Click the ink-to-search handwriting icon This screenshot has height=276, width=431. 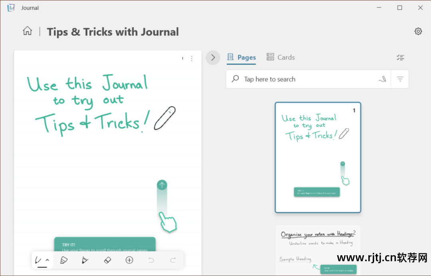[x=382, y=79]
